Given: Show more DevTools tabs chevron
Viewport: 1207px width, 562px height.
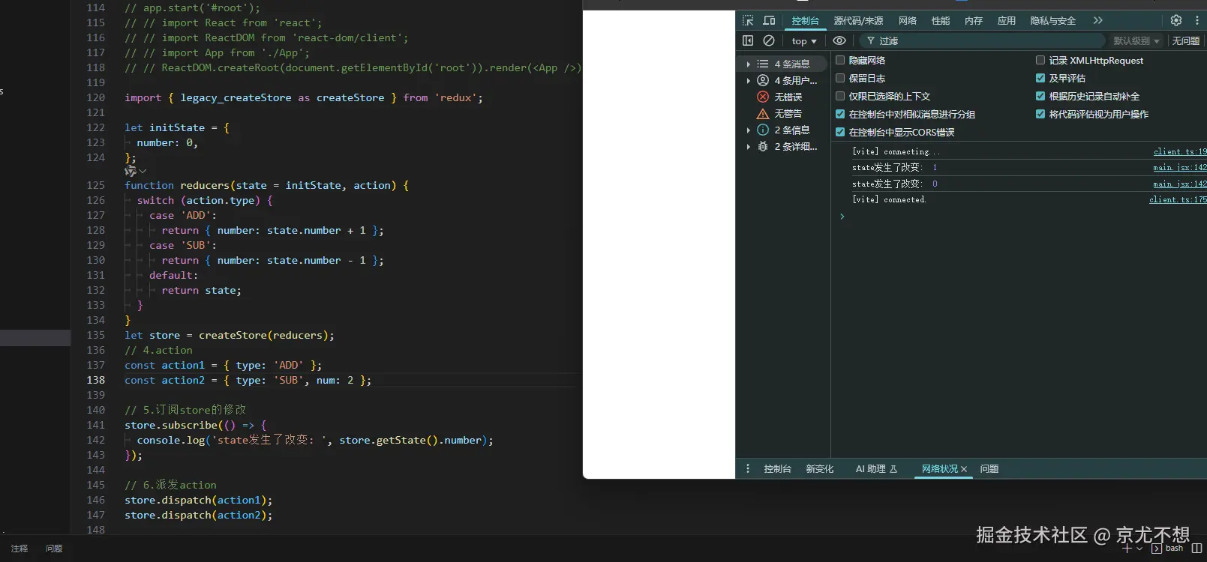Looking at the screenshot, I should [1098, 20].
